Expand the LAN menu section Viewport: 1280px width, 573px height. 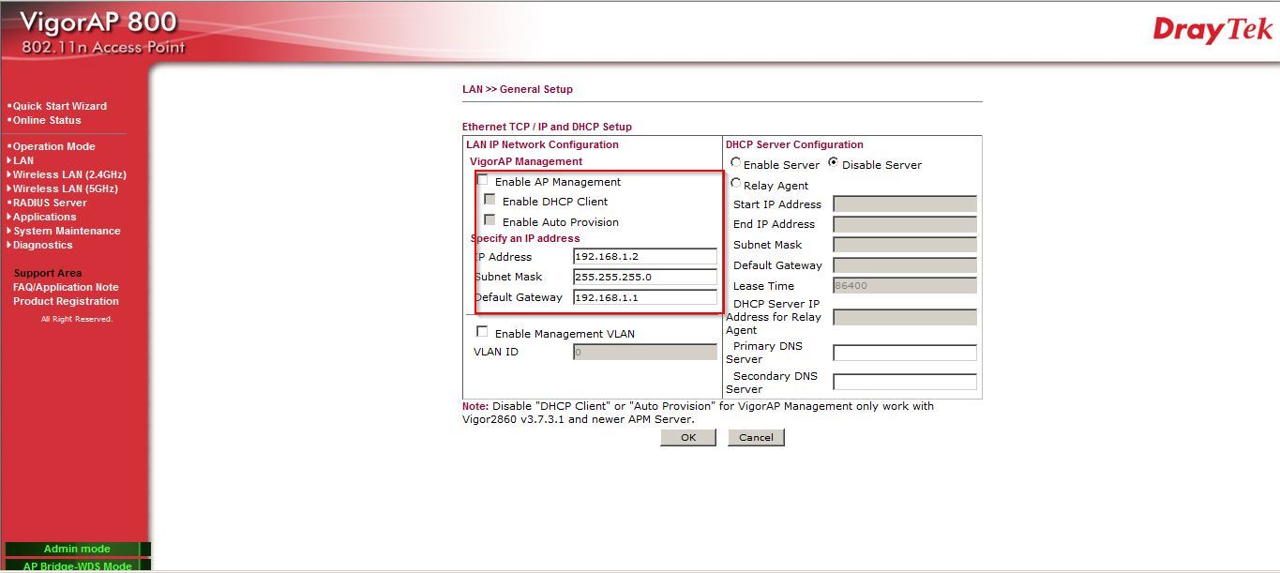(23, 160)
